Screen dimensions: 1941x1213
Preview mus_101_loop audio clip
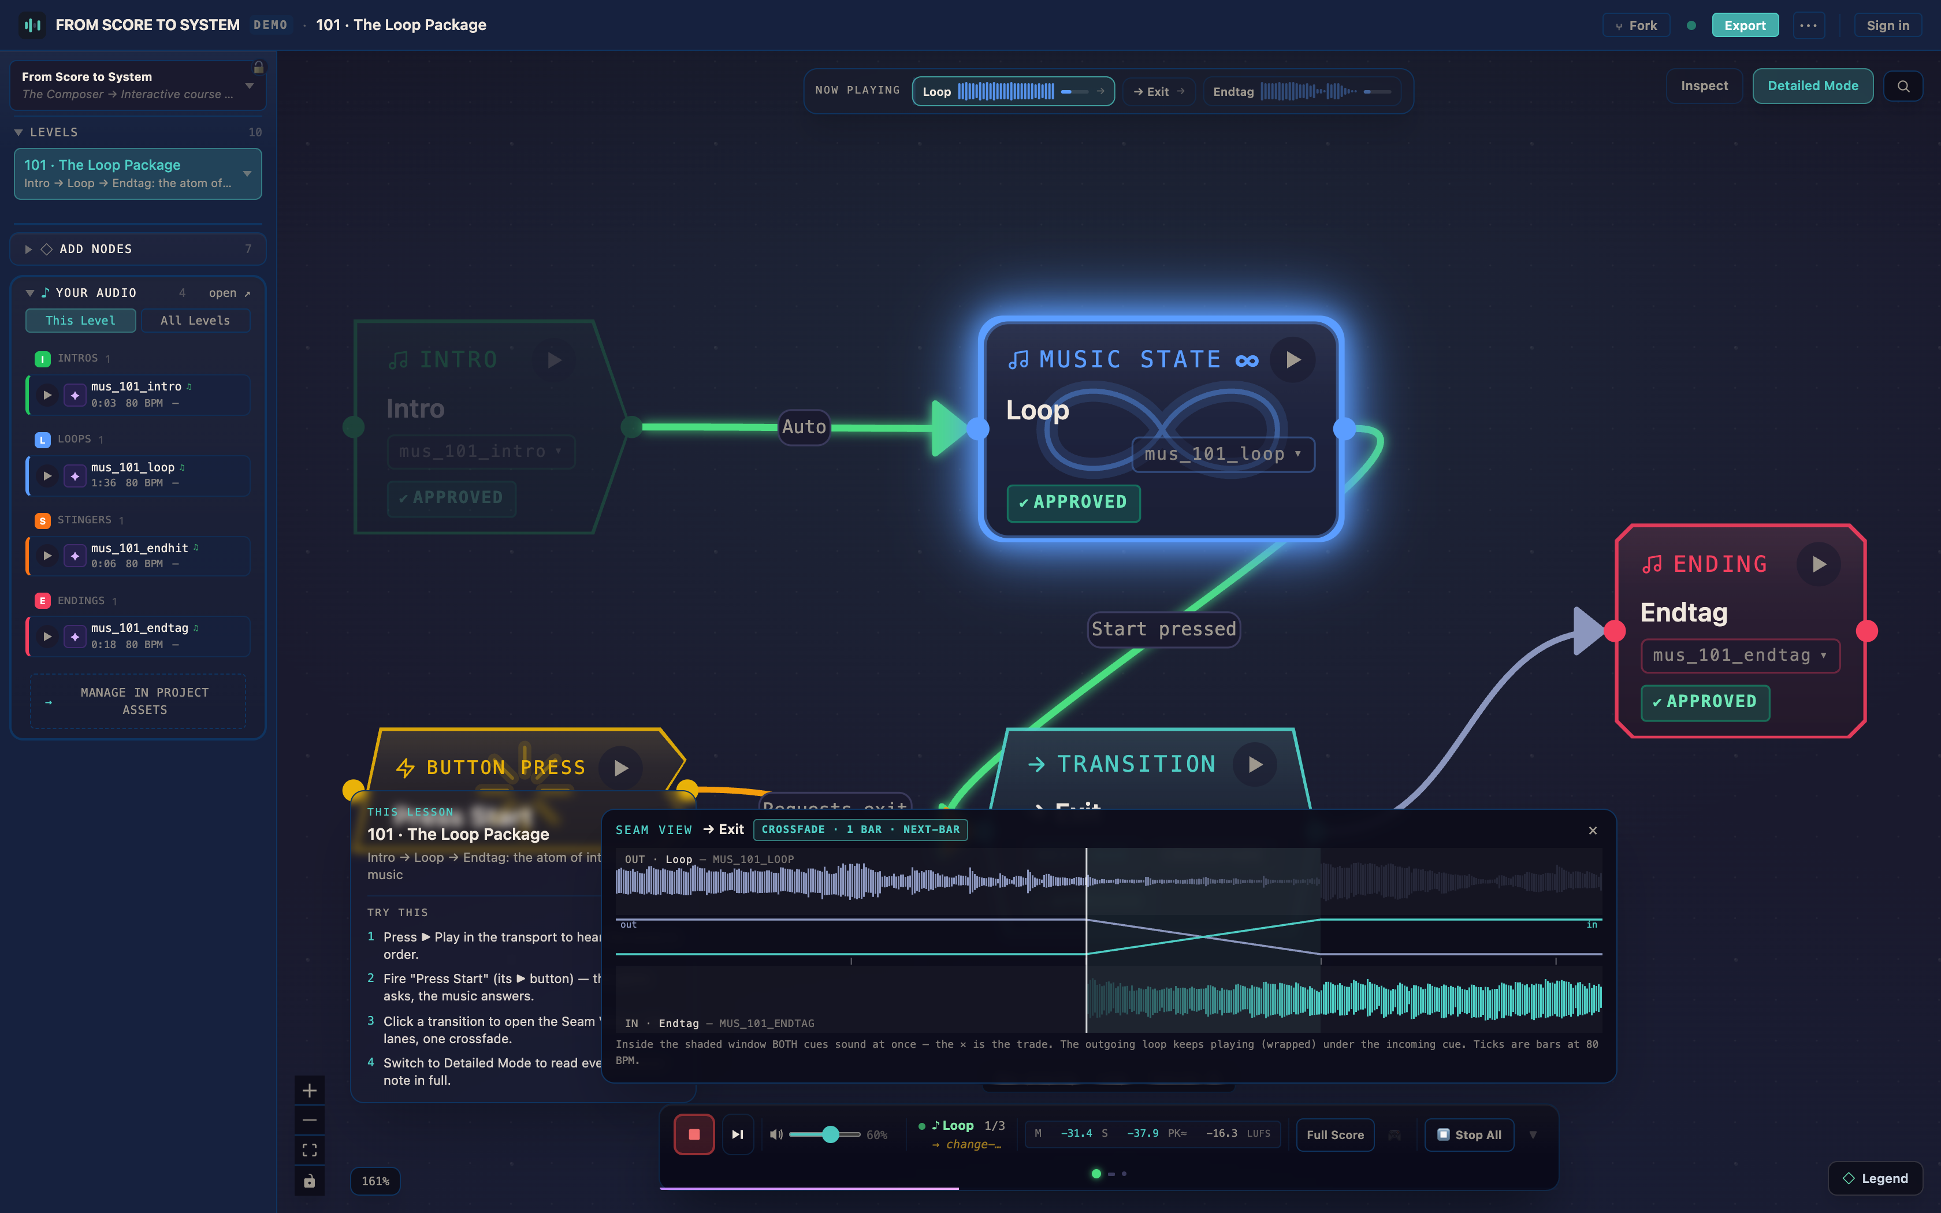pyautogui.click(x=47, y=476)
